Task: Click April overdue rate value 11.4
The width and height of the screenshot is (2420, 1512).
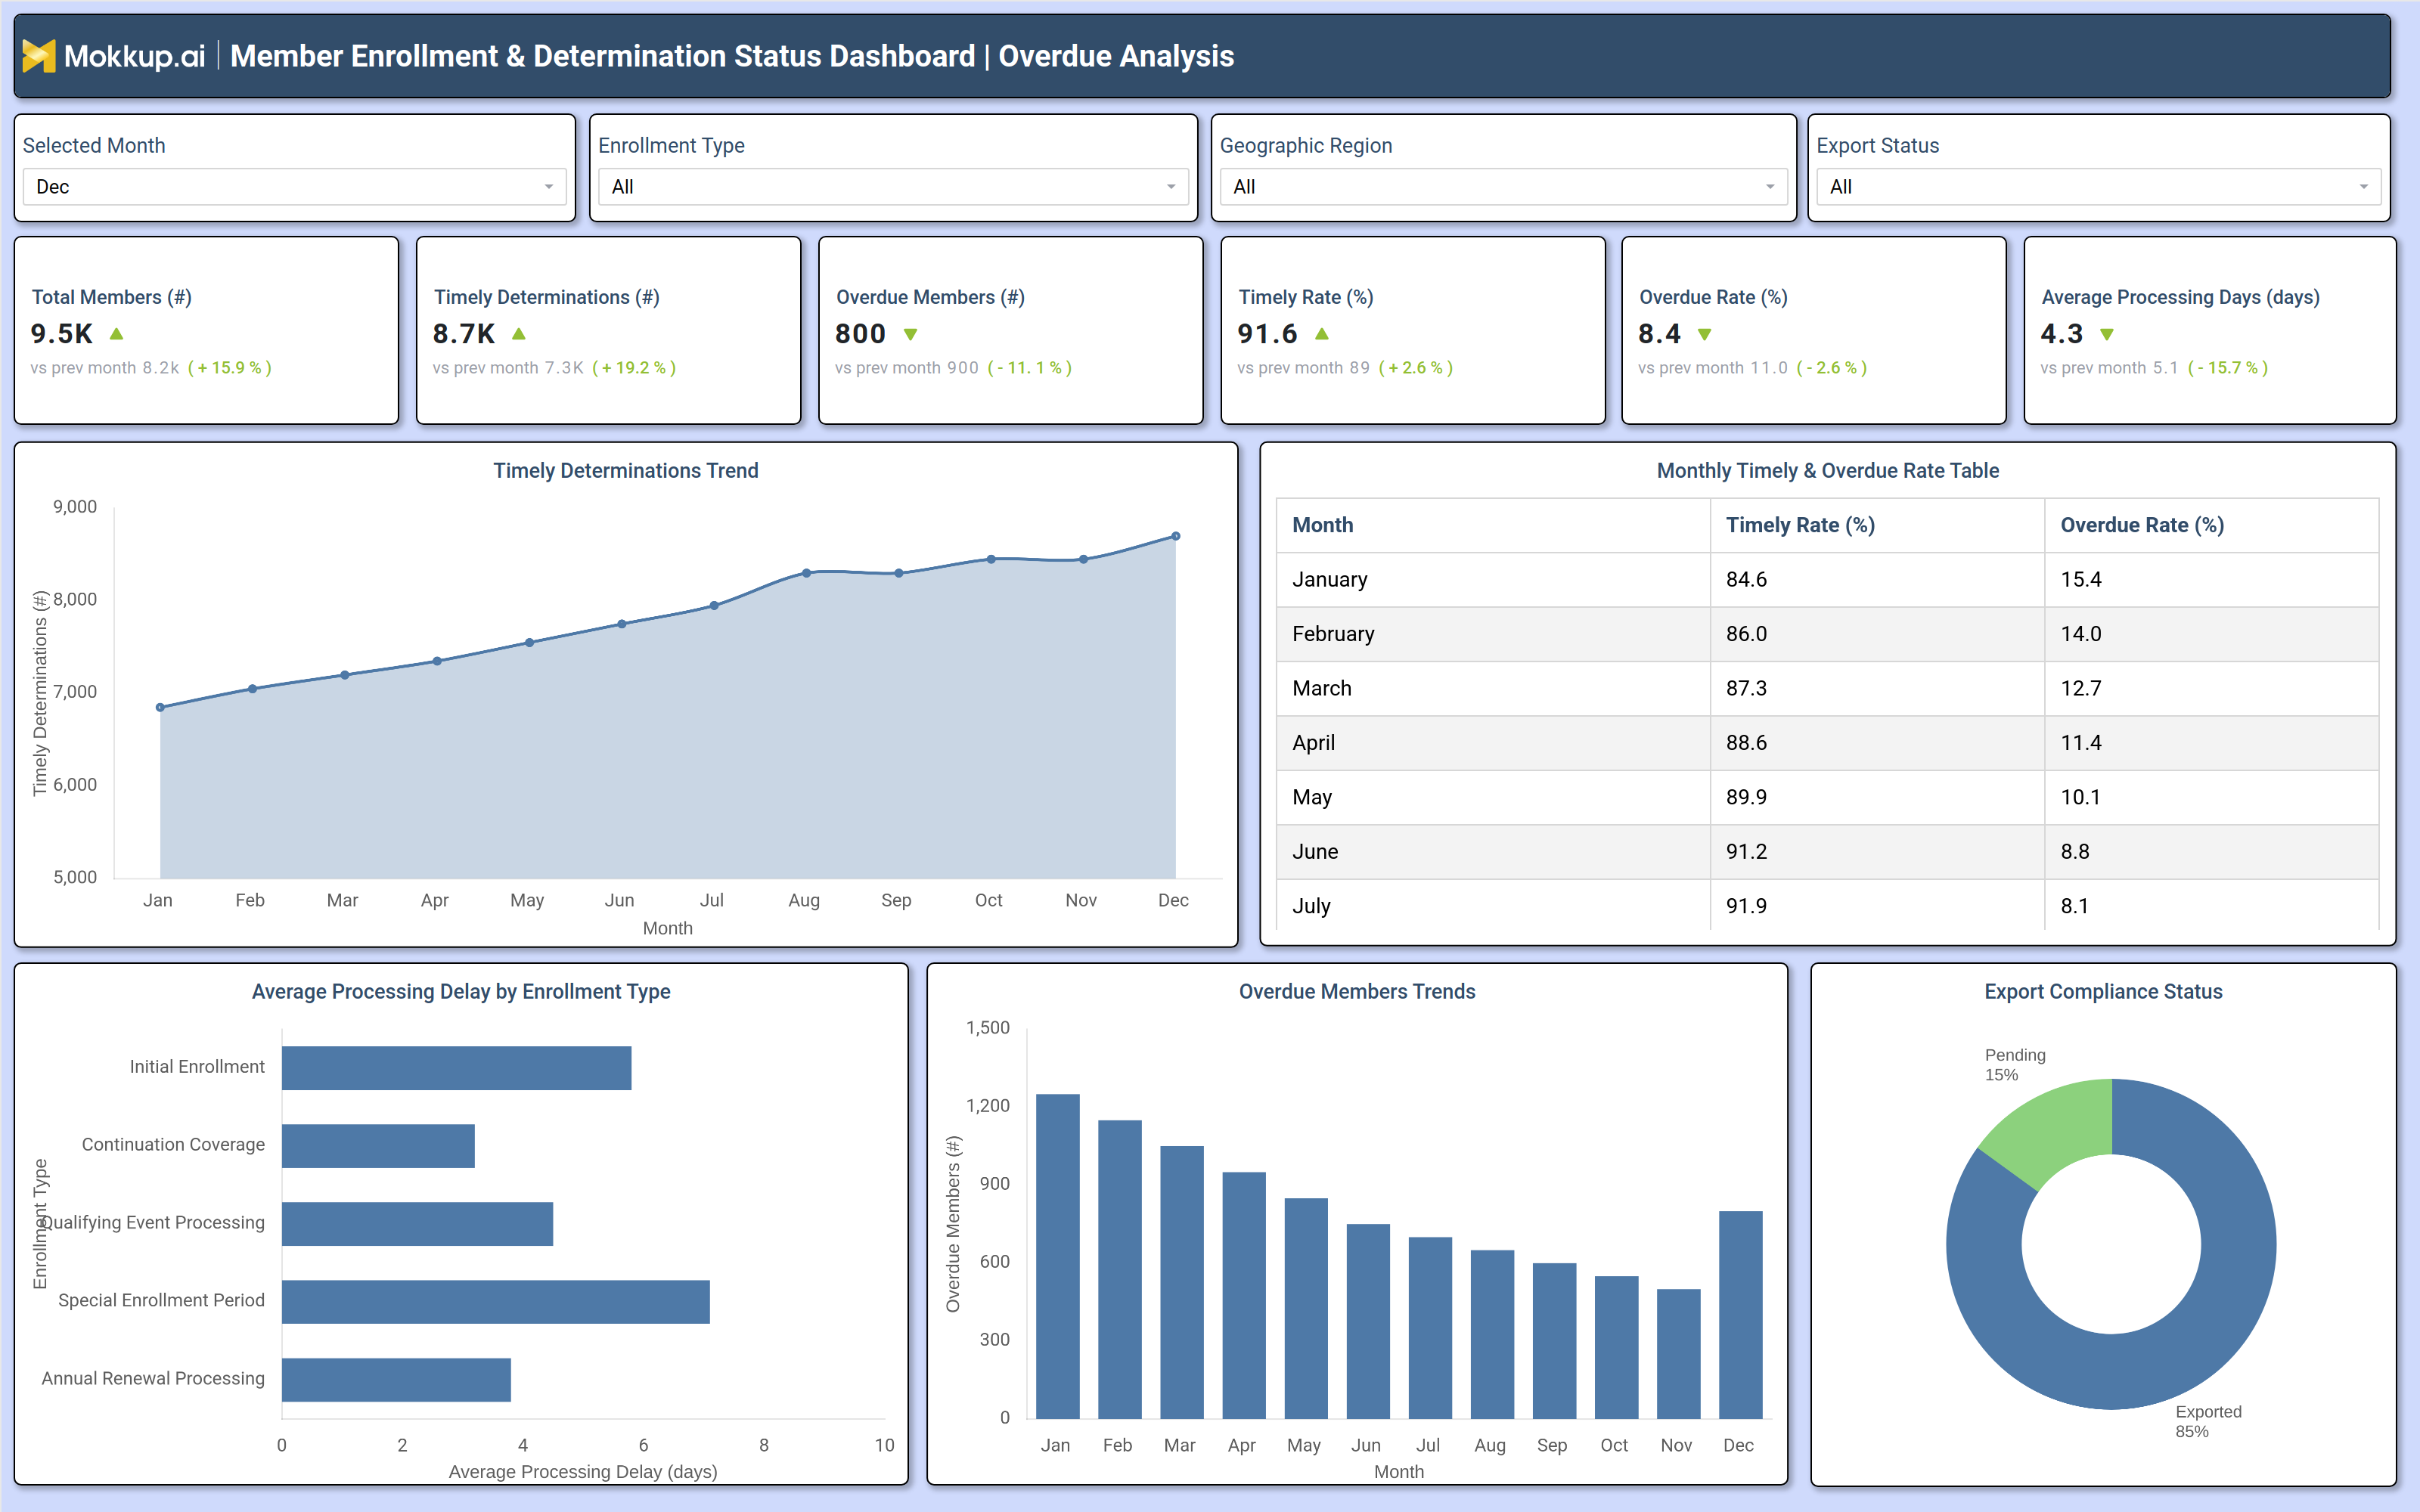Action: click(x=2081, y=743)
